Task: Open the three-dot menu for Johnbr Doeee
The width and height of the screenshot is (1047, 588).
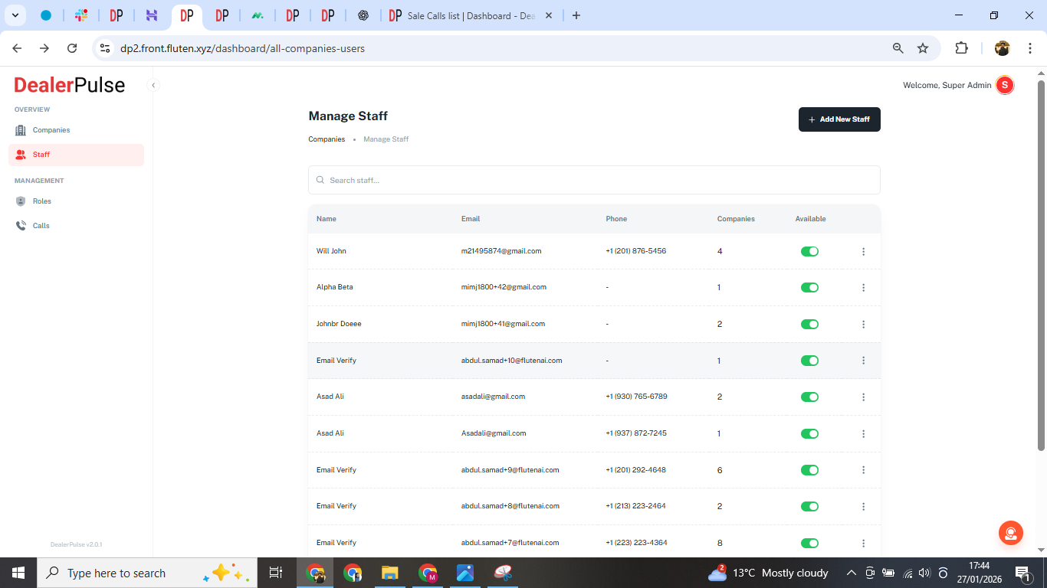Action: (863, 325)
